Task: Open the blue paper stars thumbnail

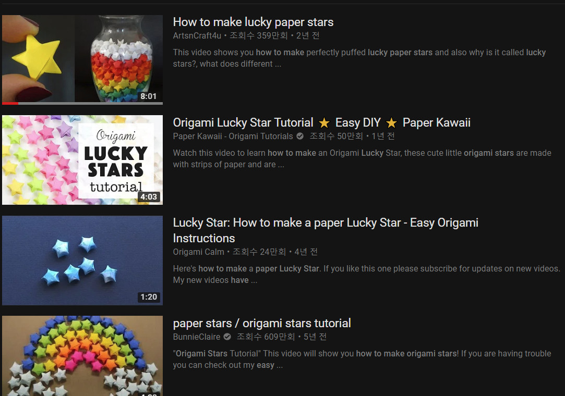Action: click(82, 260)
